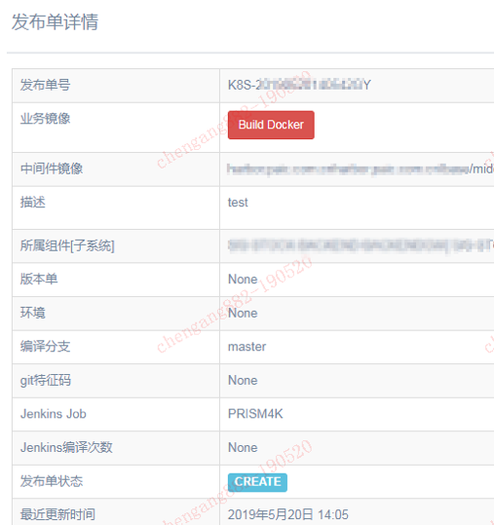Select the None value in 环境 row
494x525 pixels.
coord(243,313)
